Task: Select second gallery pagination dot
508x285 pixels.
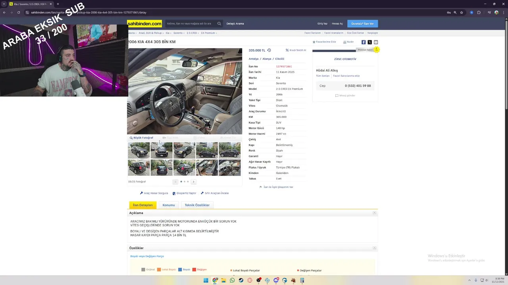Action: 185,182
